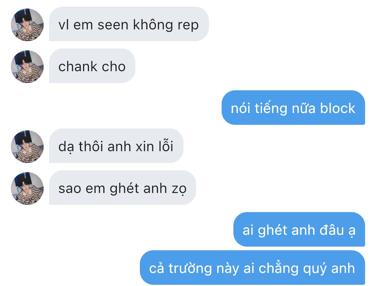The image size is (376, 286).
Task: Click the "chank cho" message bubble
Action: 92,66
